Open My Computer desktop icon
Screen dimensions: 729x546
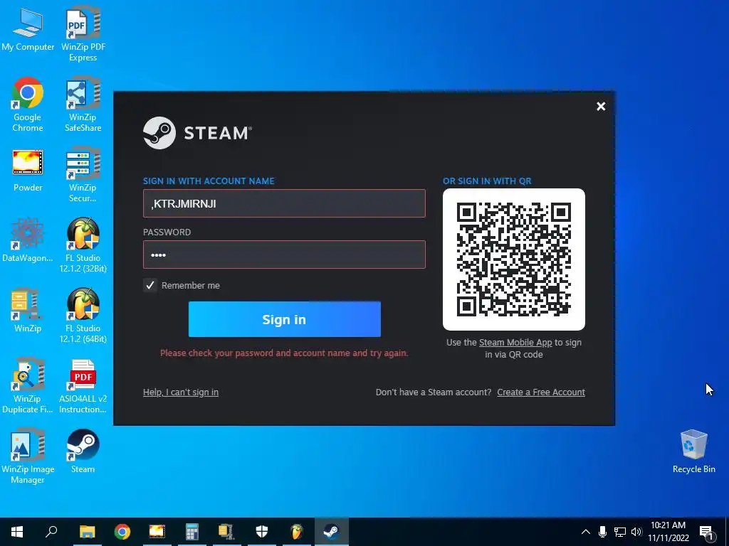click(x=28, y=28)
